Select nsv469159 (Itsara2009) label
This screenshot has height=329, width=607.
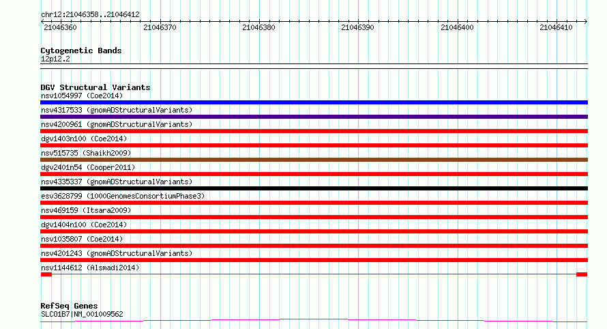[86, 210]
